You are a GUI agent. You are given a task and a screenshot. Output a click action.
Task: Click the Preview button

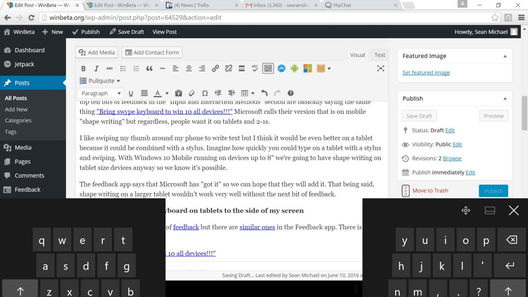[494, 116]
